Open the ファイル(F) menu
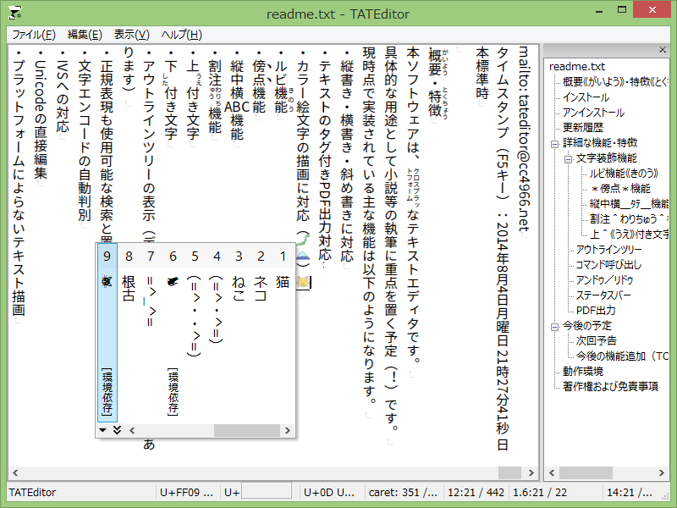Screen dimensions: 677x508 (x=34, y=35)
